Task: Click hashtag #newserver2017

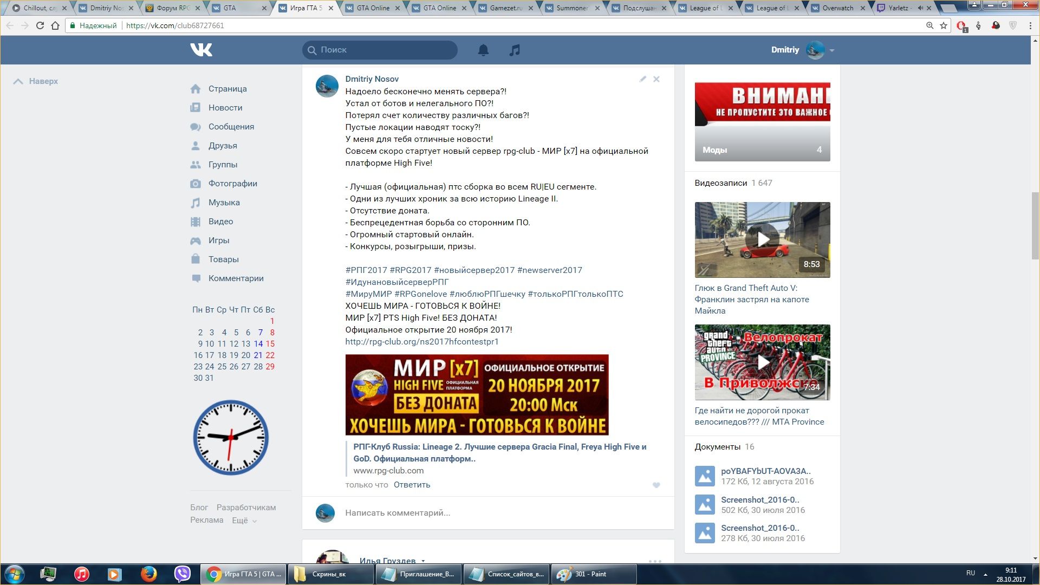Action: coord(550,270)
